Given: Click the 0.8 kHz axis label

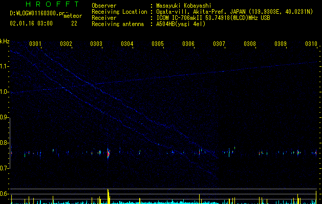Looking at the screenshot, I should pos(5,143).
